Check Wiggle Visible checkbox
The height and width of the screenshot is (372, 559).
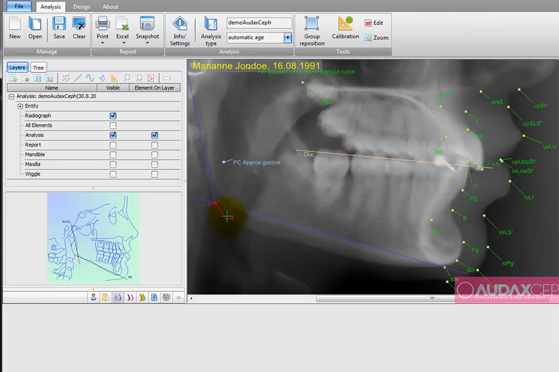tap(113, 174)
